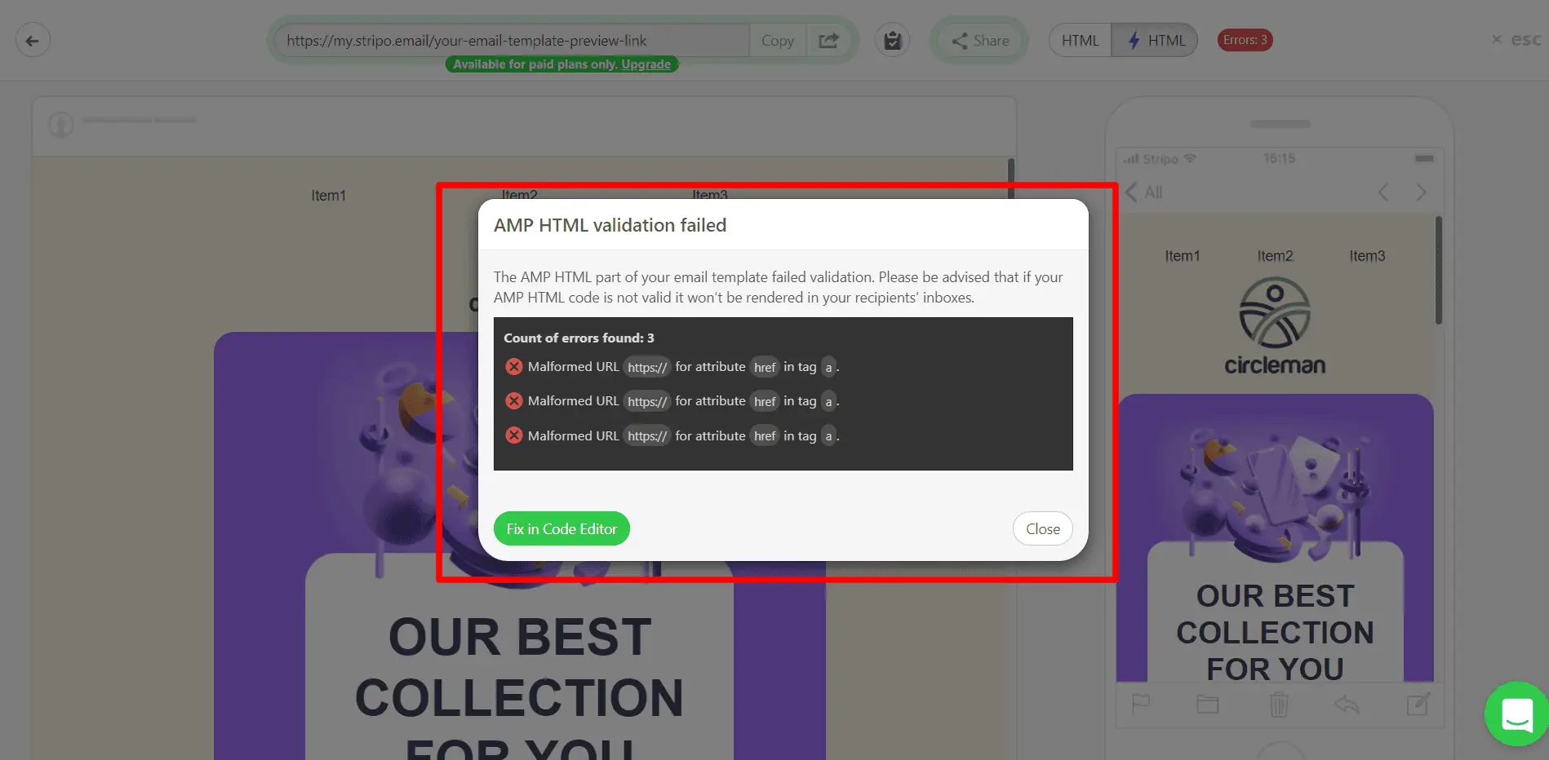Screen dimensions: 1549x760
Task: Click the third Malformed URL error icon
Action: pyautogui.click(x=514, y=435)
